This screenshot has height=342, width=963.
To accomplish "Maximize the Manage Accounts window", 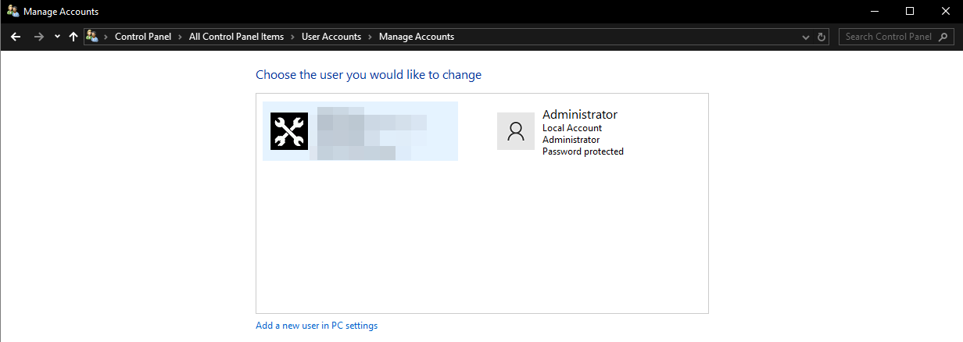I will pyautogui.click(x=910, y=12).
